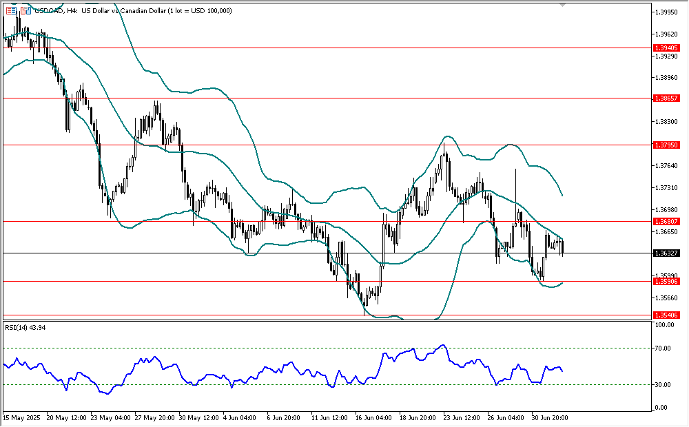Click the '30 May 12:00' time label
The height and width of the screenshot is (427, 689).
(x=198, y=417)
